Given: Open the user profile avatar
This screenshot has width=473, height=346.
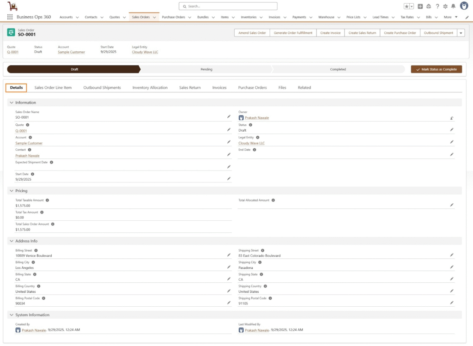Looking at the screenshot, I should pyautogui.click(x=464, y=6).
